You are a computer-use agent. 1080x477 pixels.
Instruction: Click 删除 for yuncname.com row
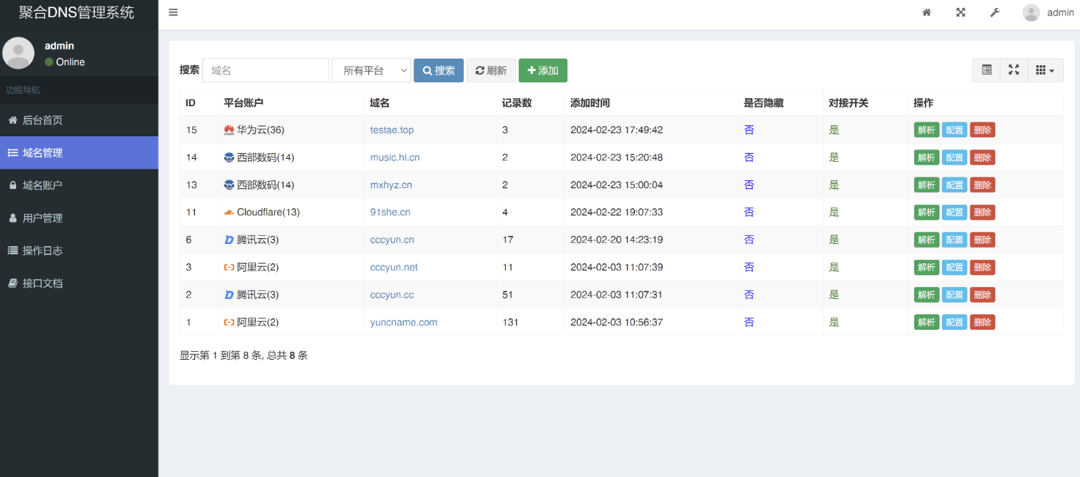pyautogui.click(x=982, y=322)
